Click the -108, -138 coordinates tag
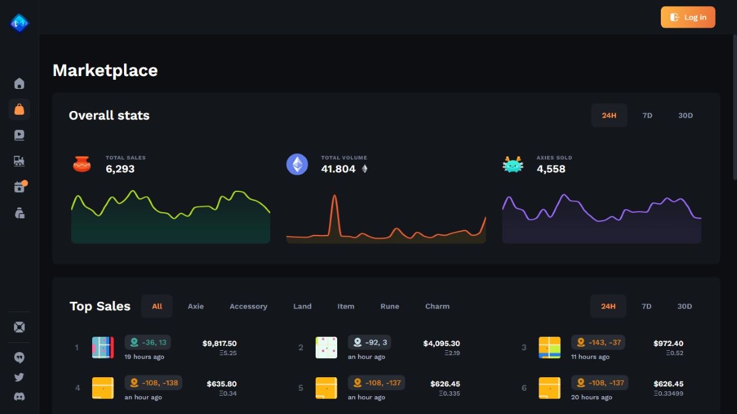Screen dimensions: 737x414 154,383
